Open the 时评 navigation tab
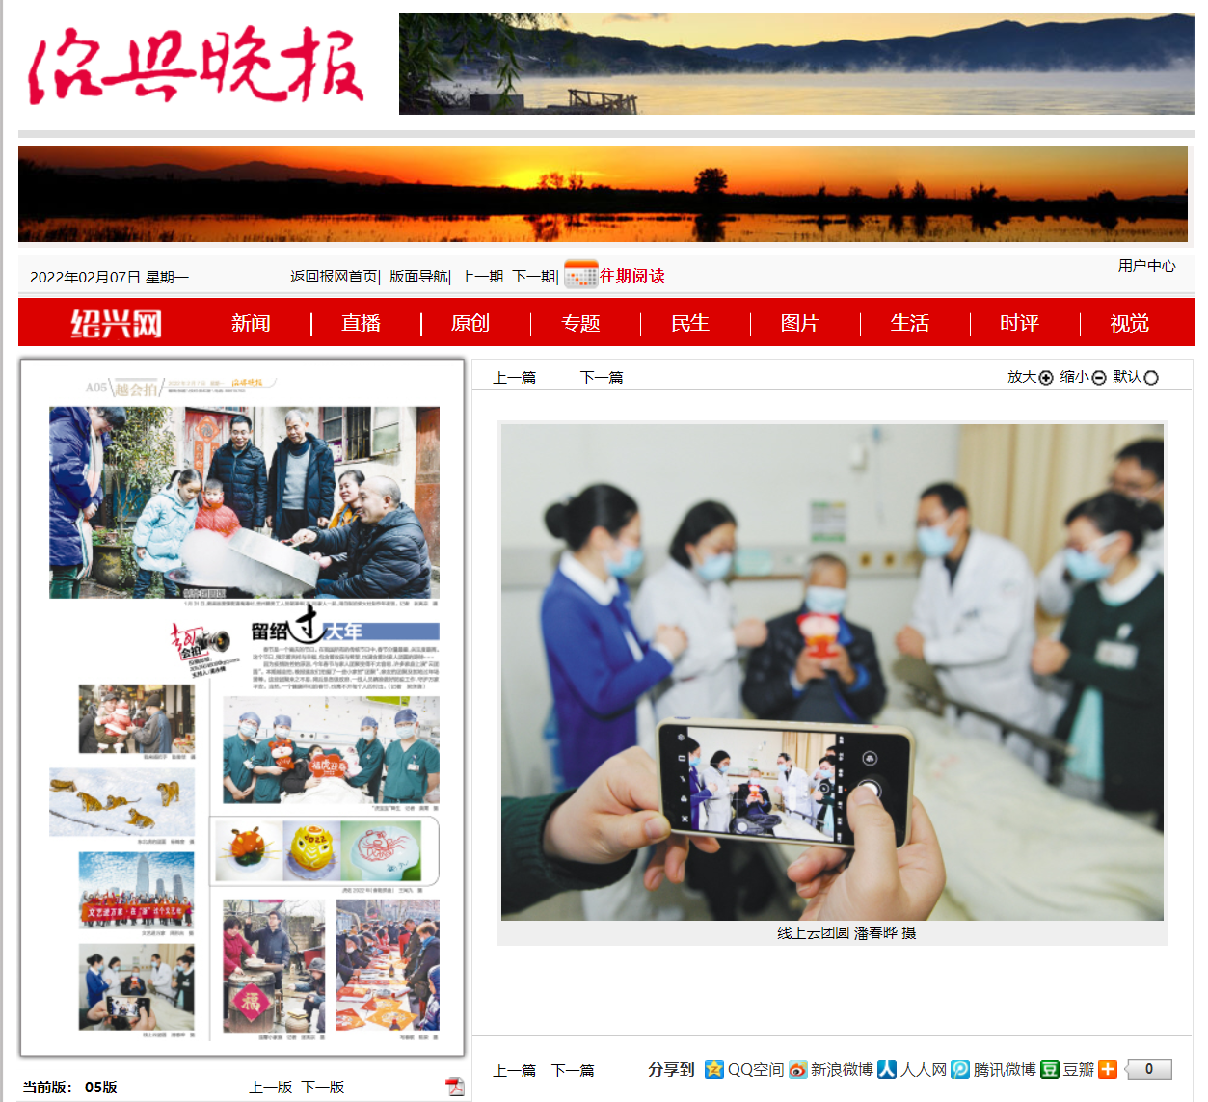Viewport: 1208px width, 1102px height. (1019, 323)
